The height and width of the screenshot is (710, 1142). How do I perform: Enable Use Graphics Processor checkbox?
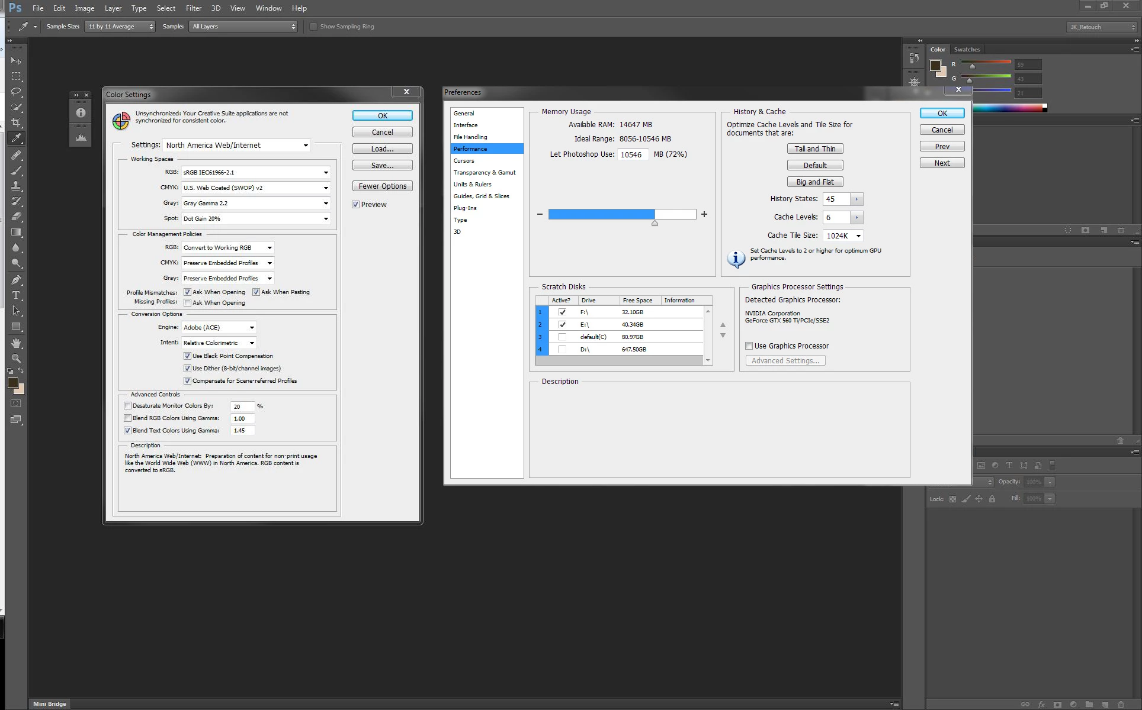(749, 346)
